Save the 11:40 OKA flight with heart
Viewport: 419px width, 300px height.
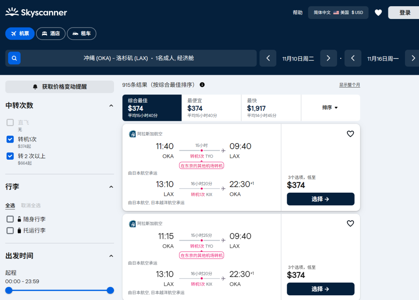350,134
